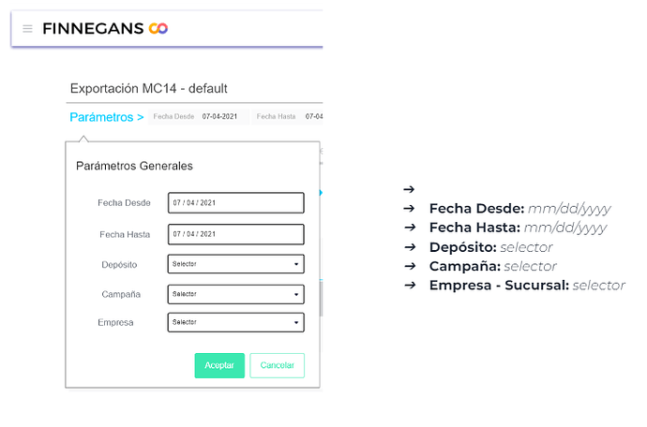
Task: Click the Fecha Hasta label in the dialog
Action: 125,234
